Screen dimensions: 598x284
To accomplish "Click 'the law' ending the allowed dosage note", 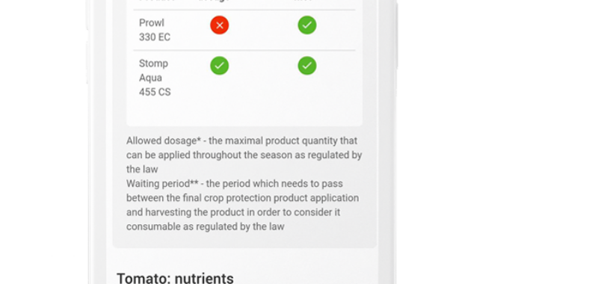I will coord(142,169).
